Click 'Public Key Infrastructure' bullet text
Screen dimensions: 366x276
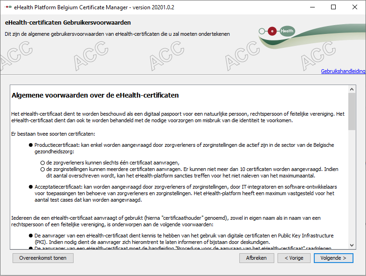pyautogui.click(x=184, y=239)
